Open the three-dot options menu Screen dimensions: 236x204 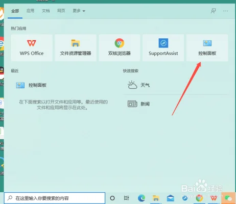[x=226, y=11]
